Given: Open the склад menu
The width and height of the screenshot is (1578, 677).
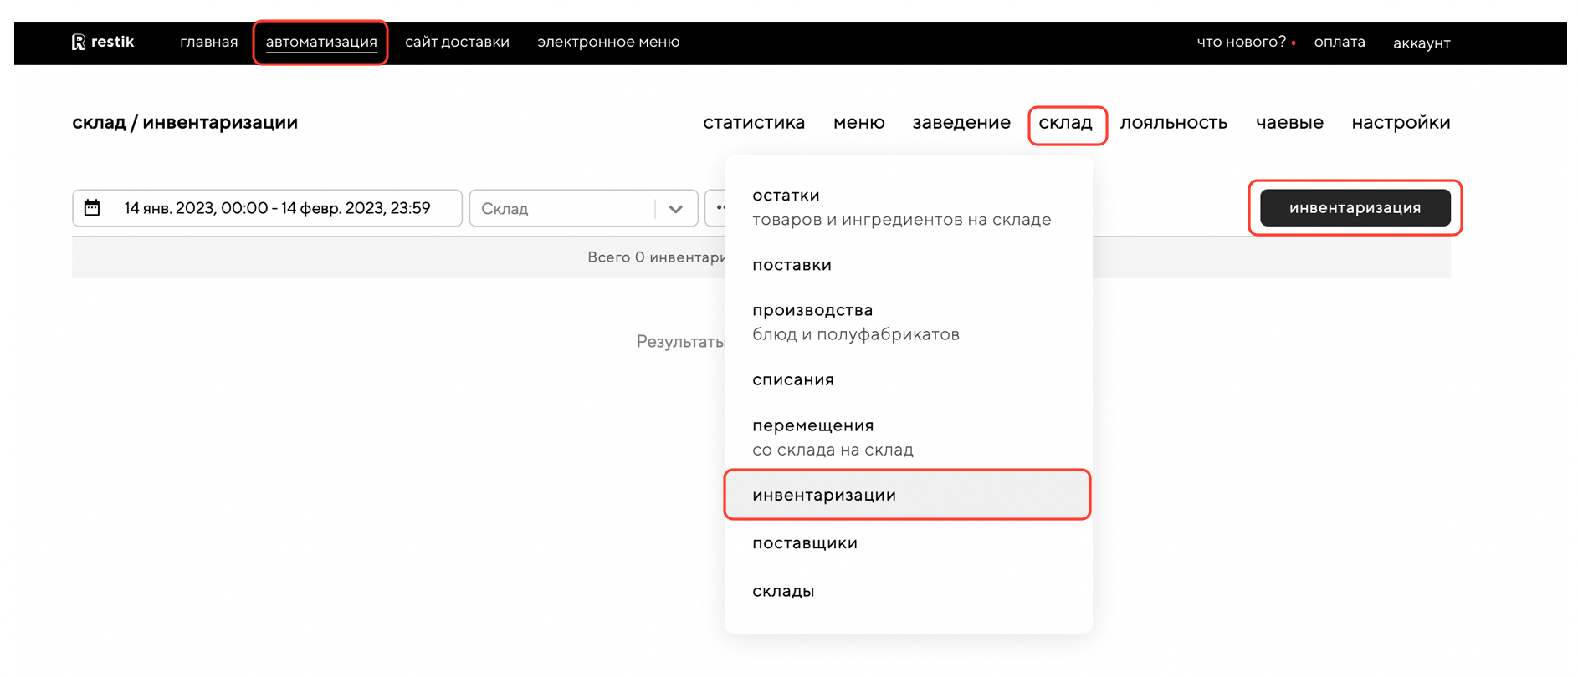Looking at the screenshot, I should [x=1065, y=123].
